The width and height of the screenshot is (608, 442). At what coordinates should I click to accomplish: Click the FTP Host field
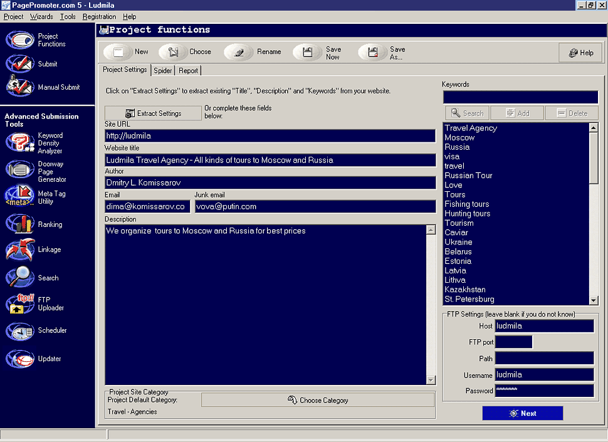[x=545, y=326]
